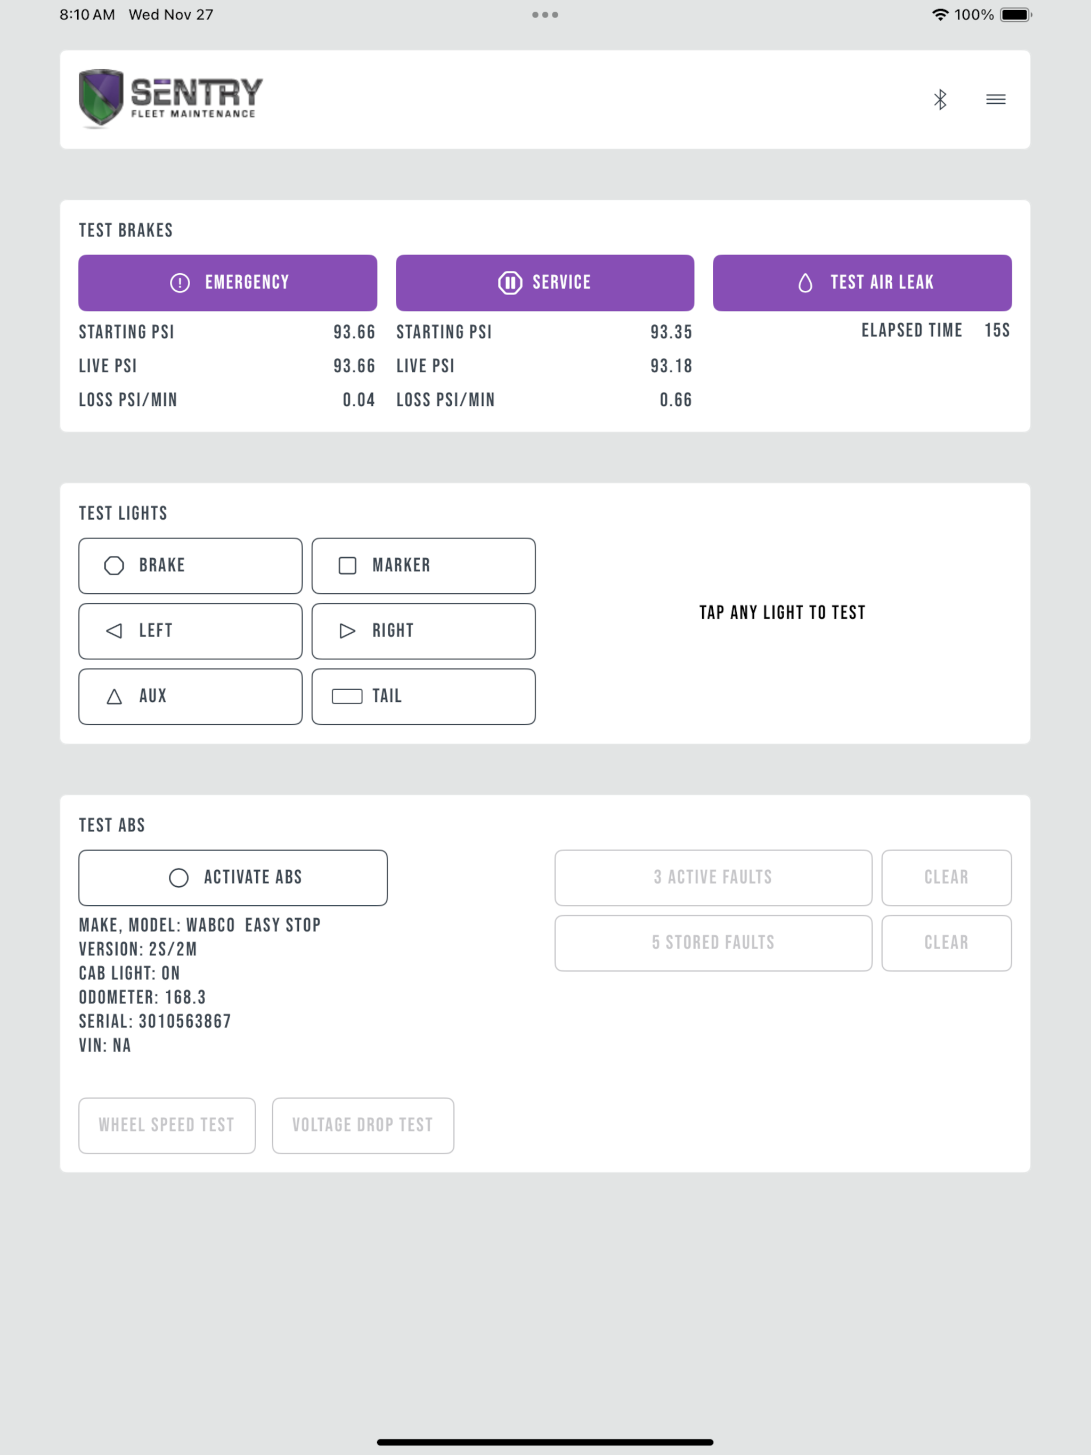Test the Marker light
This screenshot has height=1455, width=1091.
point(423,566)
